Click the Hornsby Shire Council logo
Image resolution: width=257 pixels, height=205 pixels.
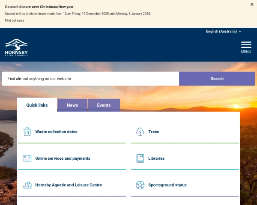coord(16,47)
